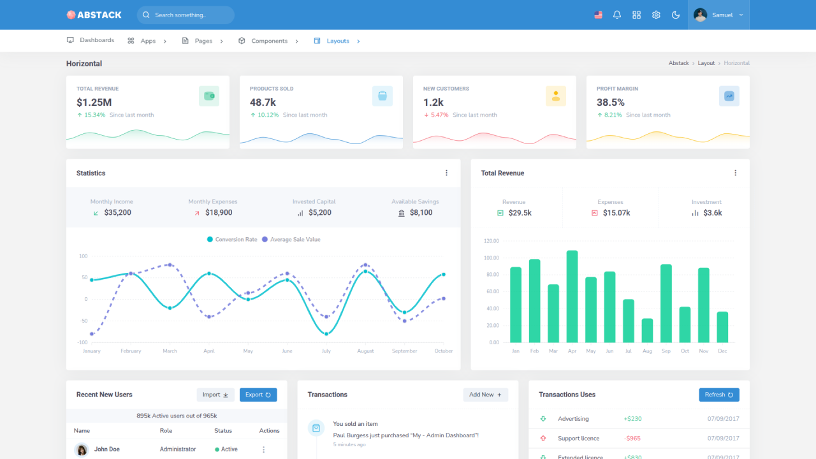Click the Administrator role cell
Screen dimensions: 816x459
click(178, 449)
